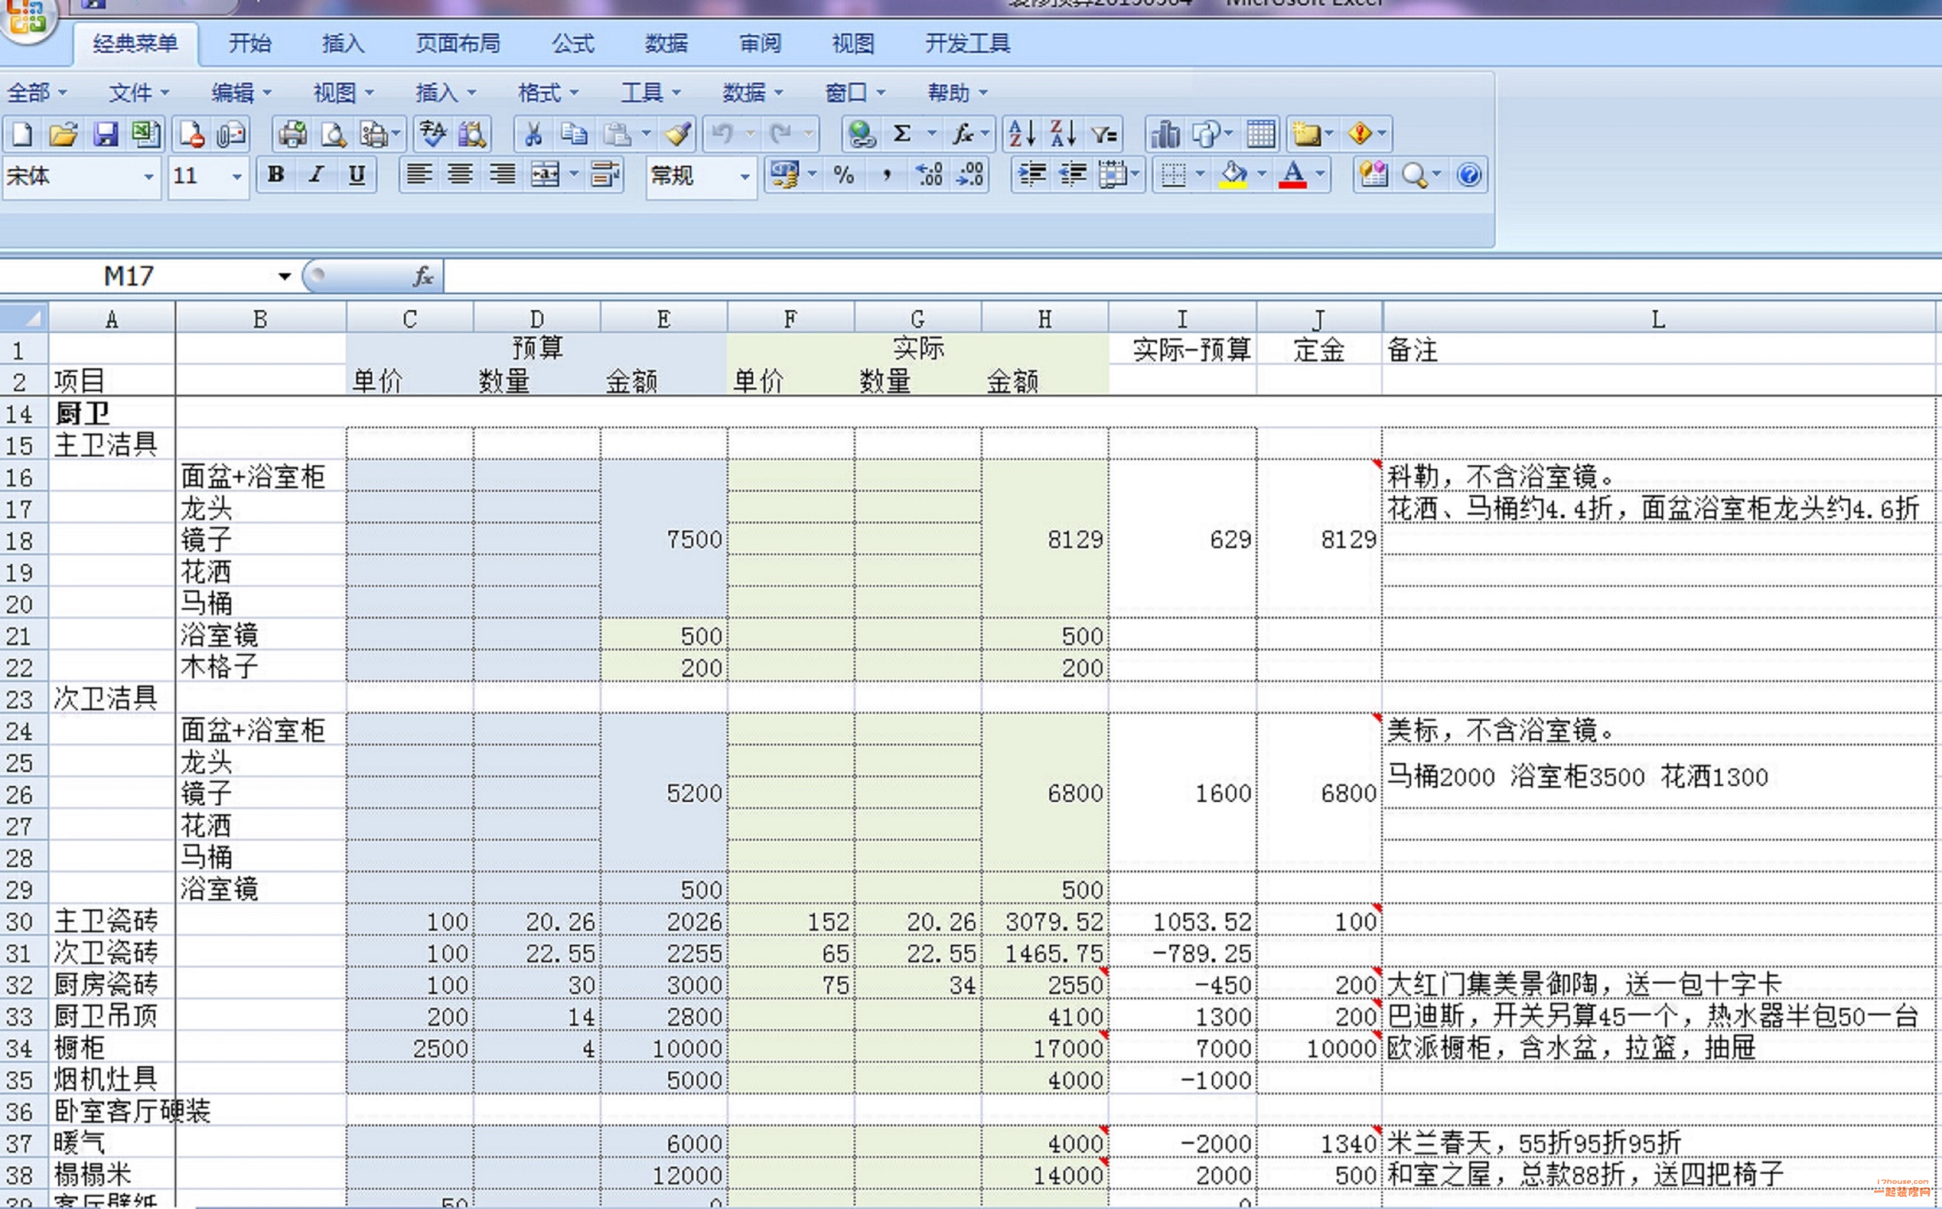Viewport: 1942px width, 1209px height.
Task: Apply percent style with the % icon
Action: click(843, 175)
